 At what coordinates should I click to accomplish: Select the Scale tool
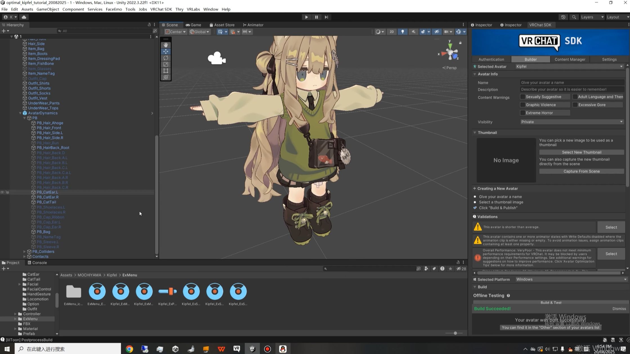pos(166,64)
